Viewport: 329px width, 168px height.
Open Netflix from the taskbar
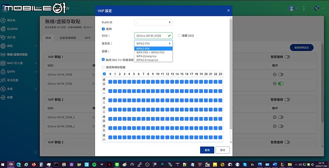[109, 165]
